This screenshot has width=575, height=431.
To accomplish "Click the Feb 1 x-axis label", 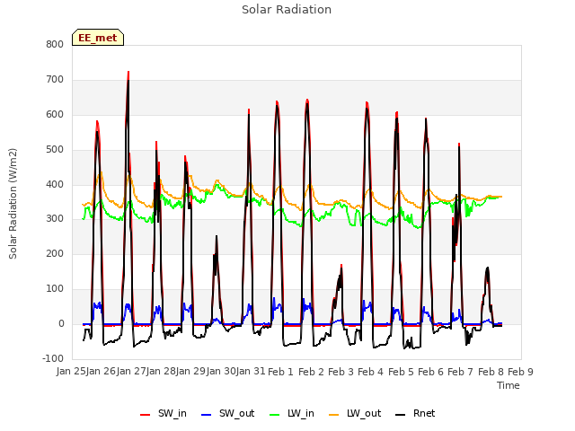I will pyautogui.click(x=280, y=372).
